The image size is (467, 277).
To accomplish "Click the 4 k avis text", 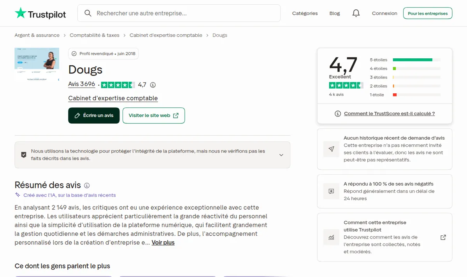I will [336, 95].
